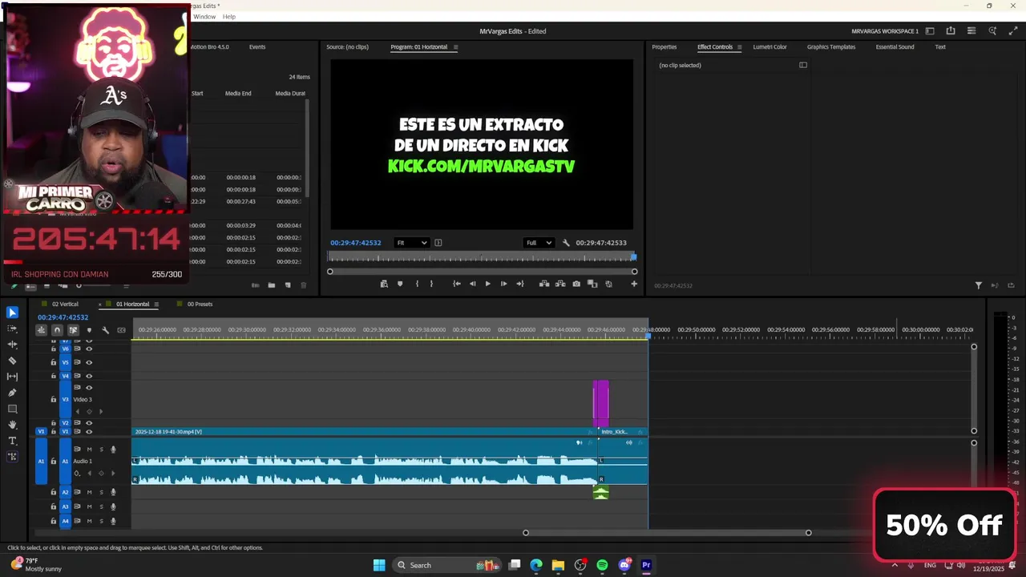This screenshot has height=577, width=1026.
Task: Select the Selection (arrow) tool
Action: coord(12,313)
